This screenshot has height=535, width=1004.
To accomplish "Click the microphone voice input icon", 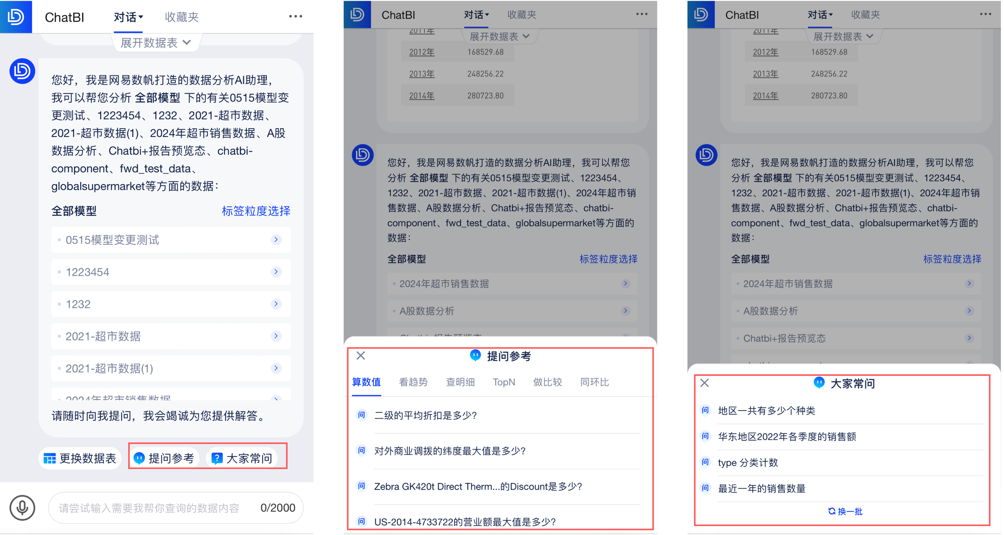I will [22, 507].
